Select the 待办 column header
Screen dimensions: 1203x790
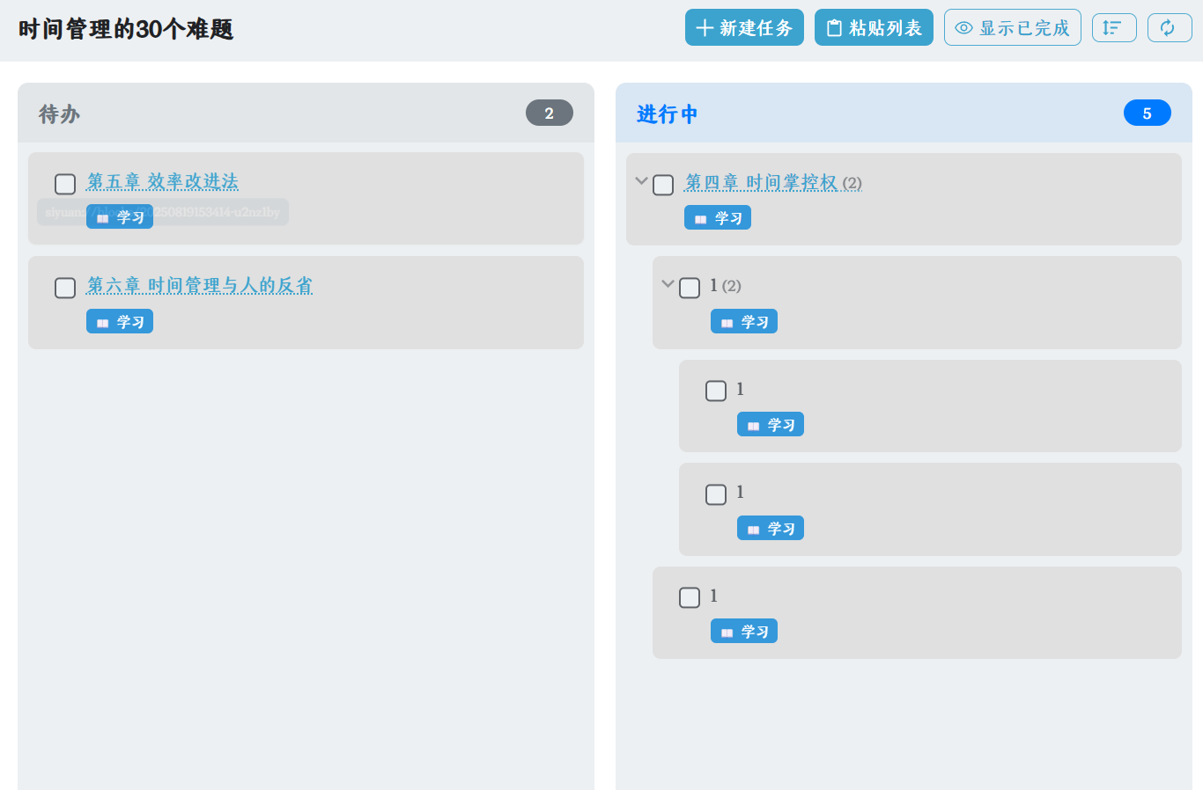coord(60,113)
